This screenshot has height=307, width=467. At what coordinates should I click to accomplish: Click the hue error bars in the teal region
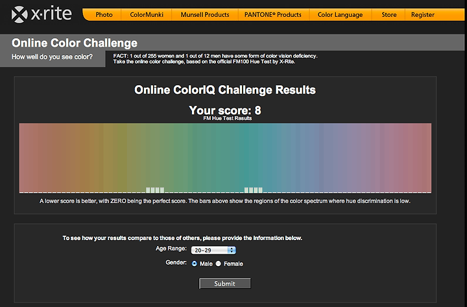click(254, 190)
